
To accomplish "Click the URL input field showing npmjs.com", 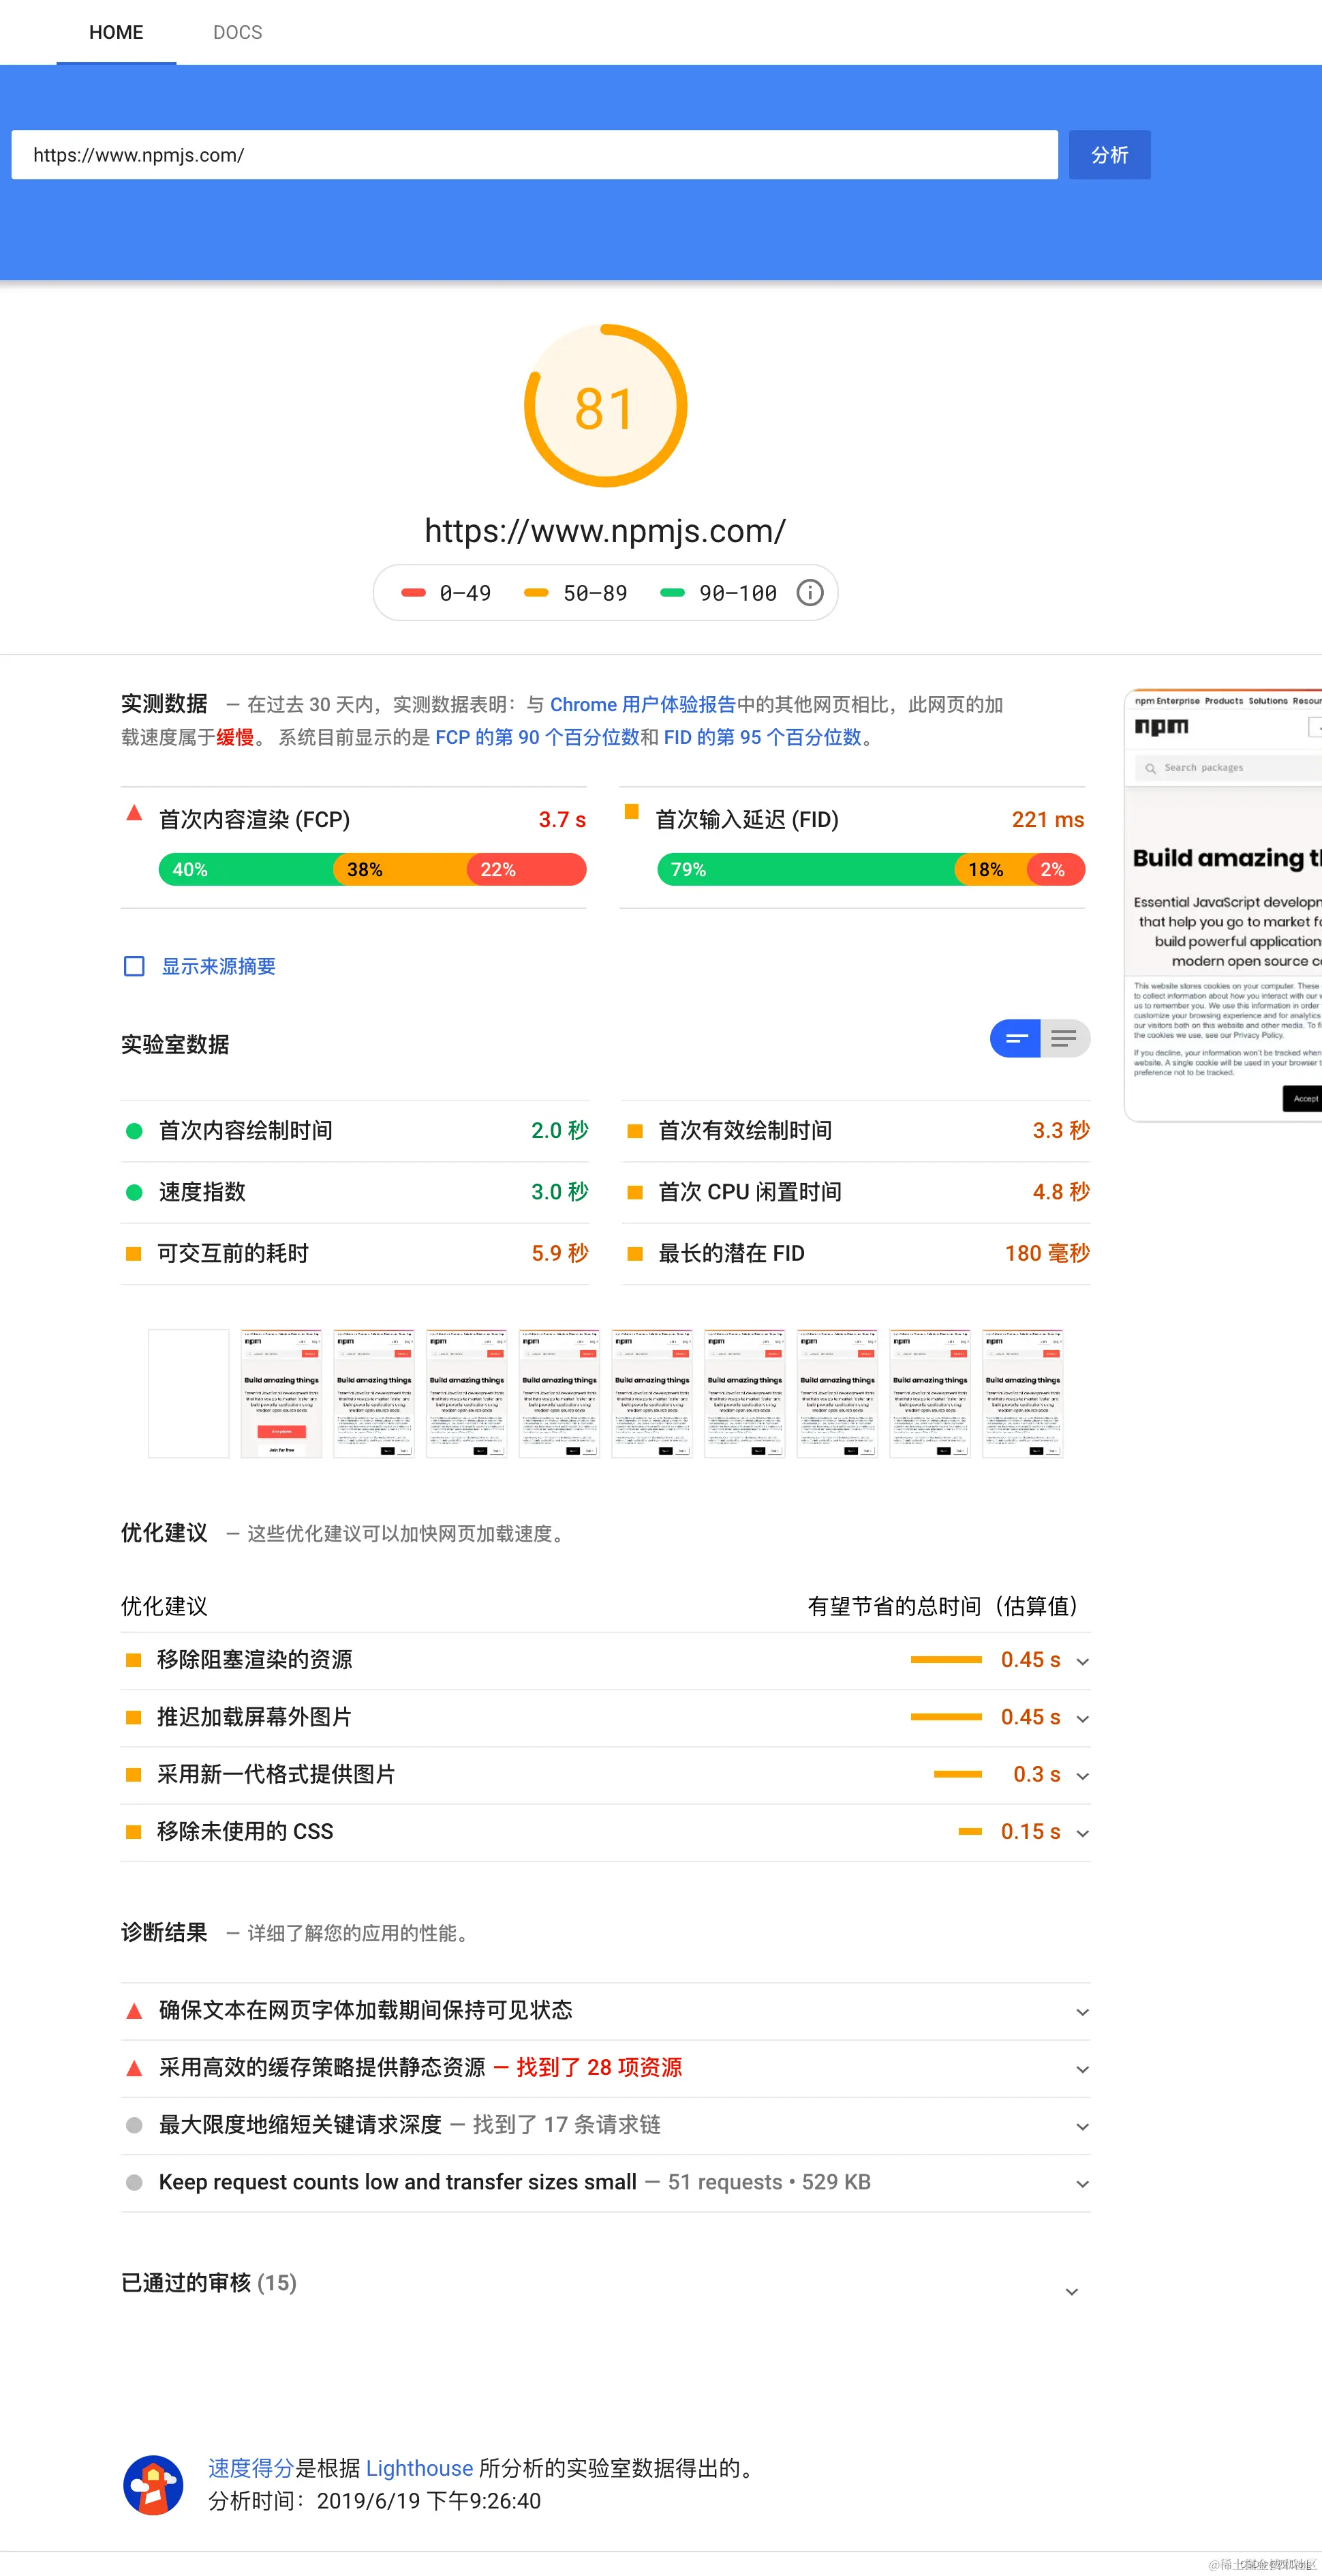I will point(534,154).
